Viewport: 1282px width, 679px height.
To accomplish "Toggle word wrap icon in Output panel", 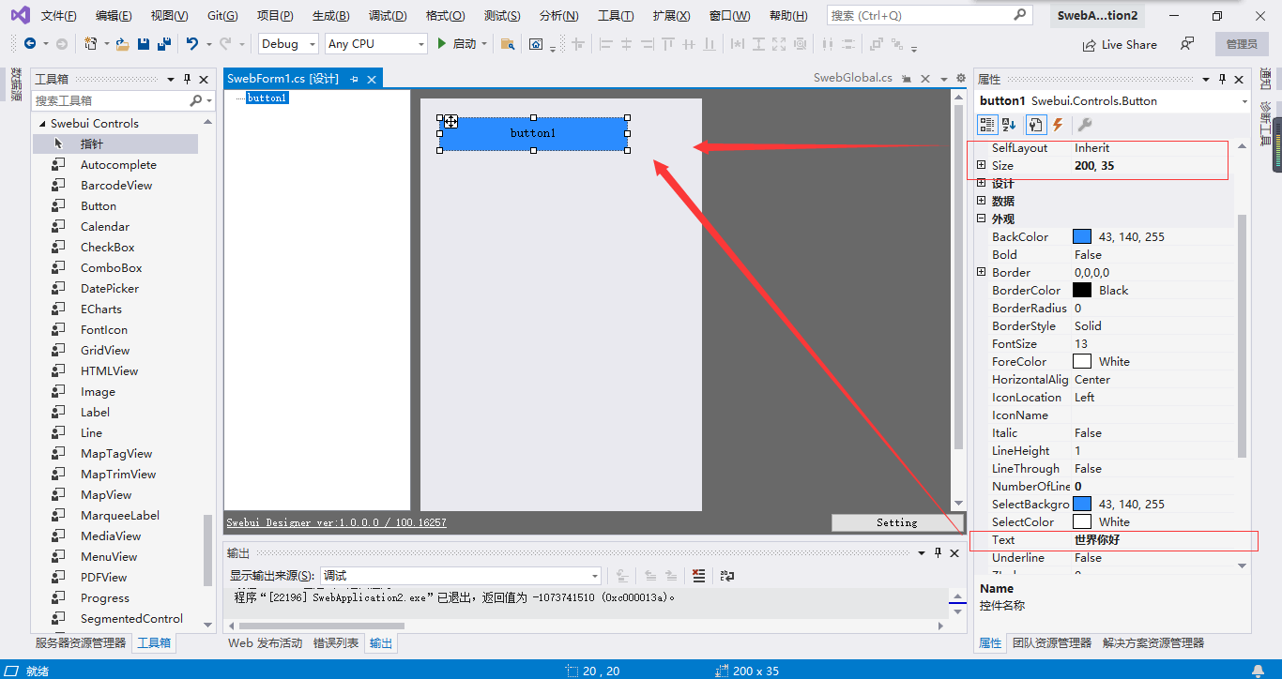I will [x=727, y=576].
